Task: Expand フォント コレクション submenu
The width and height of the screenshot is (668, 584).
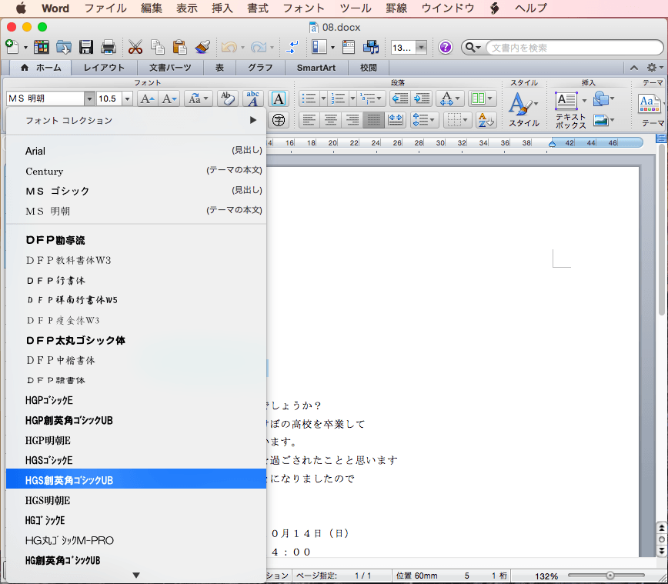Action: (x=136, y=121)
